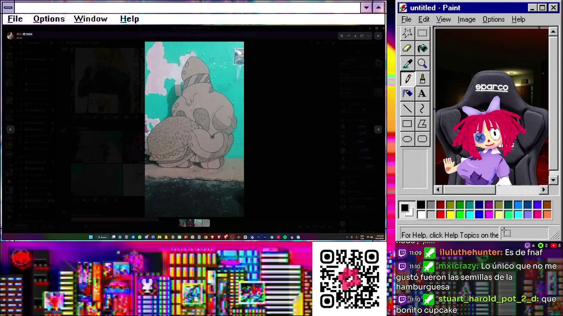This screenshot has width=563, height=316.
Task: Select the first thumbnail below the image
Action: coord(183,223)
